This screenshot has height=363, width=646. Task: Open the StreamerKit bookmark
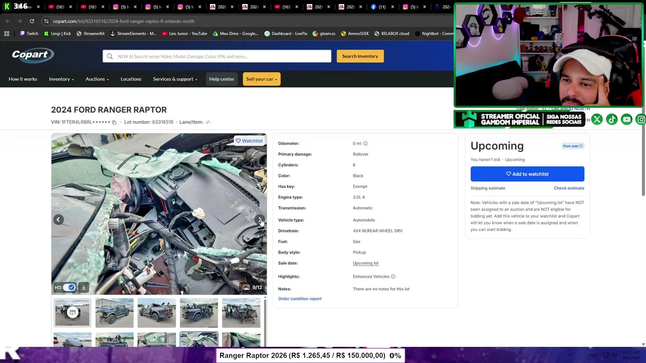point(91,34)
